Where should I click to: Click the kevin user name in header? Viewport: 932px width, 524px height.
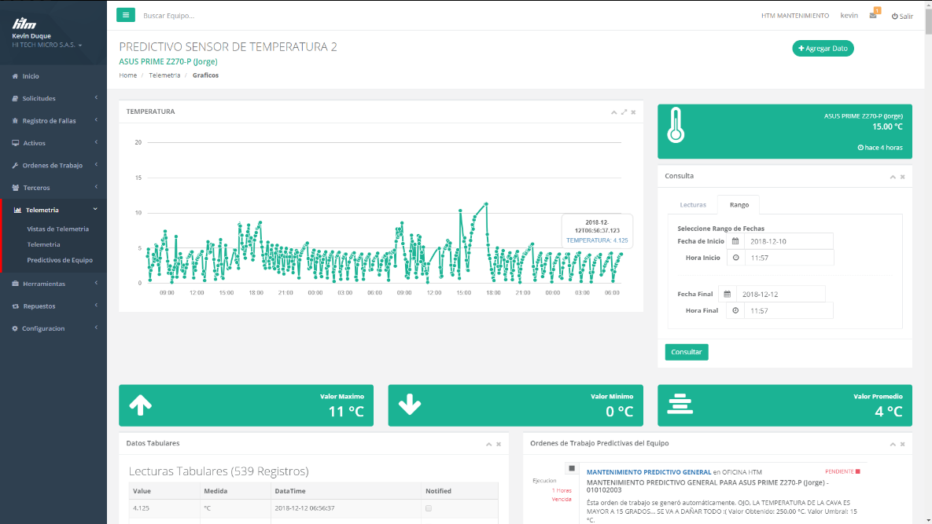click(849, 16)
